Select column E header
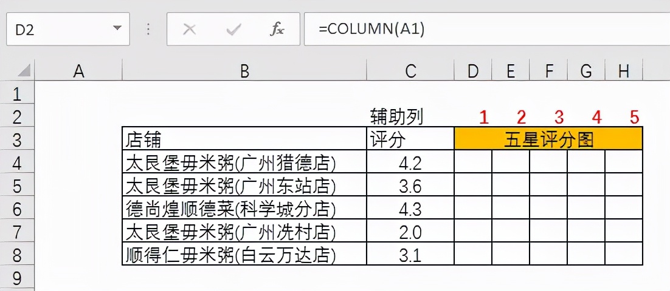Screen dimensions: 670x291 510,71
